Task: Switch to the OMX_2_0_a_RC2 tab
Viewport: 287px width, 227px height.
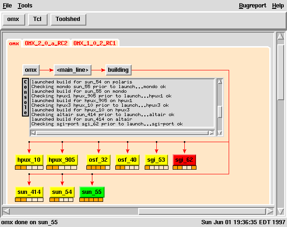Action: click(46, 43)
